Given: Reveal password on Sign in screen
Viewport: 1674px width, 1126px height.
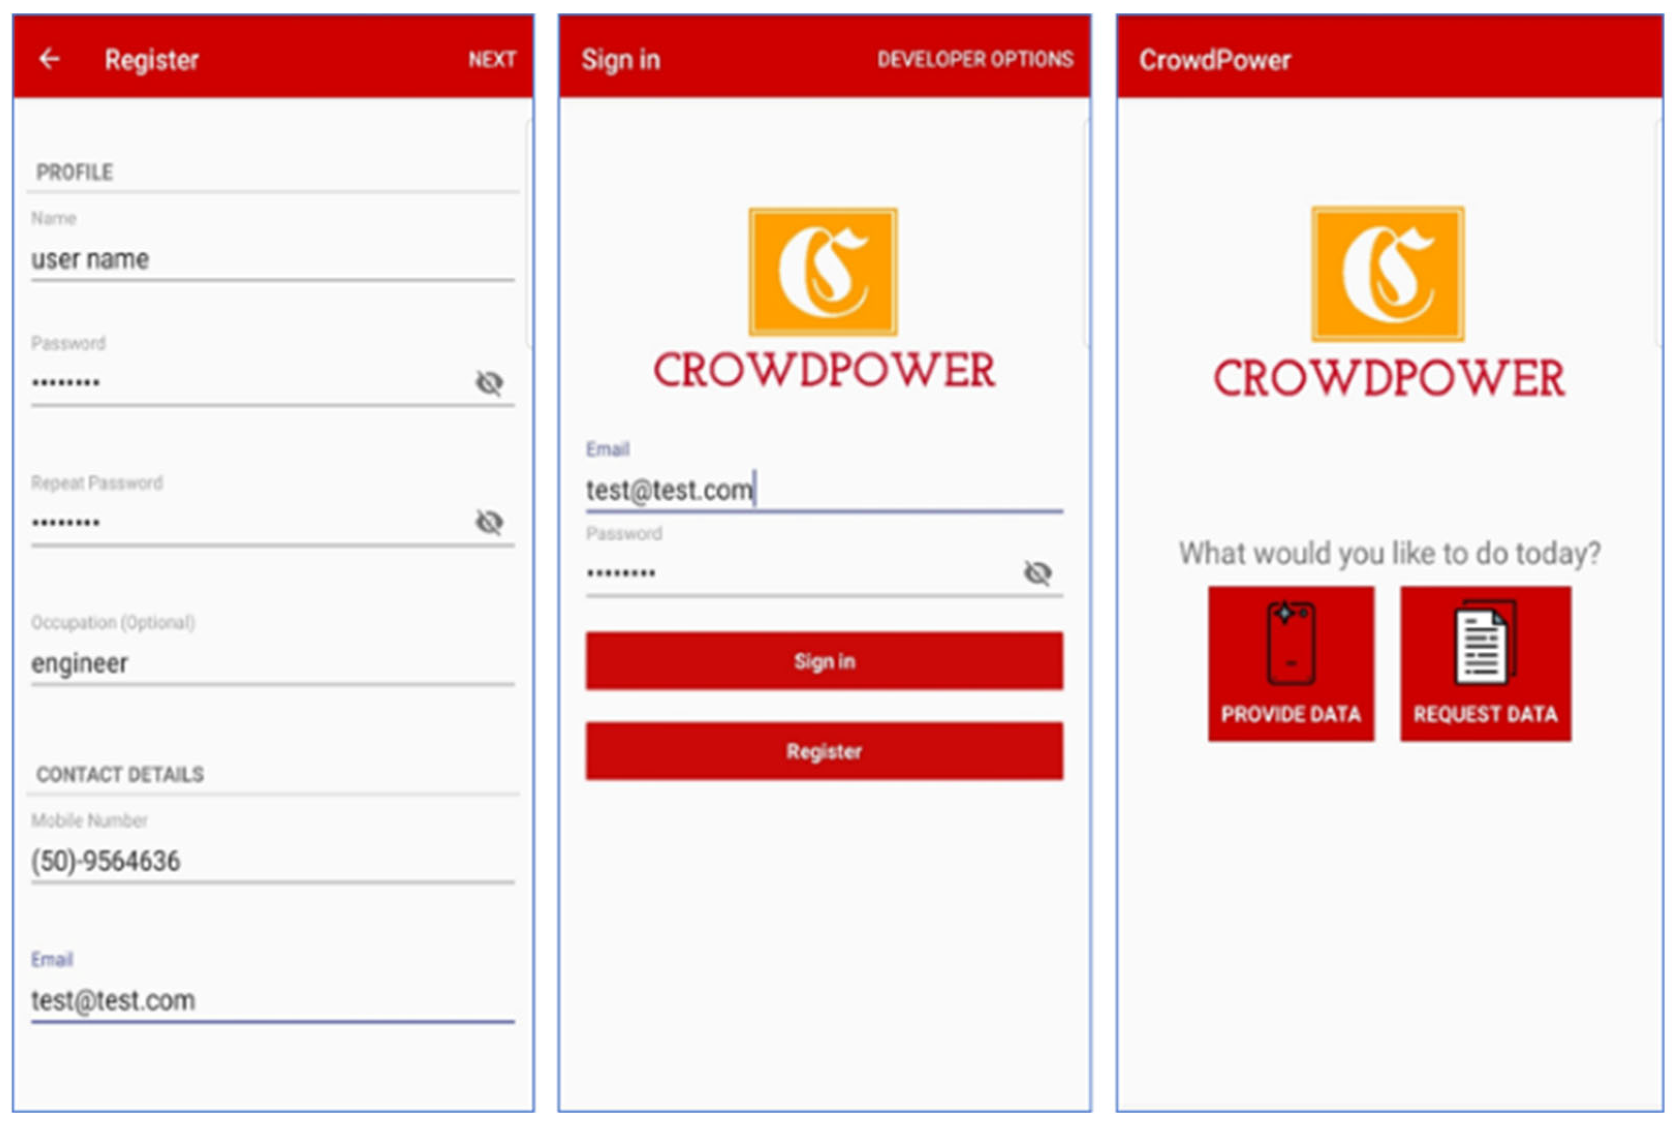Looking at the screenshot, I should coord(1036,573).
